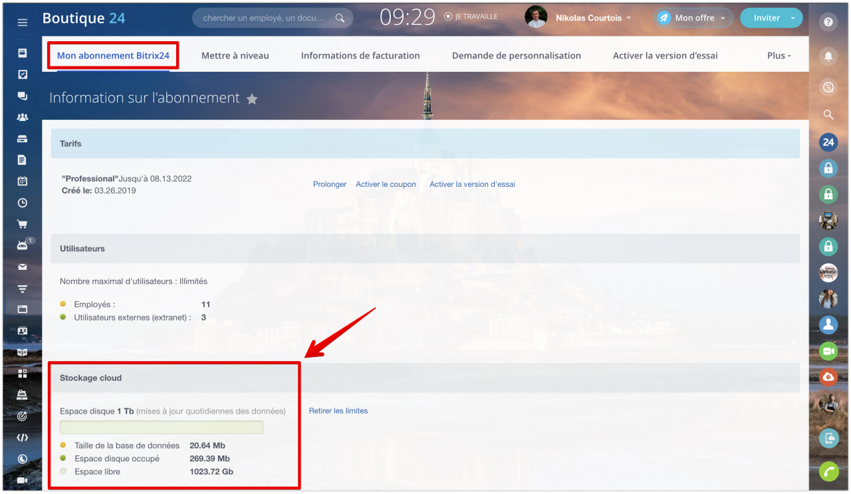The image size is (851, 494).
Task: Click the disk space usage progress bar
Action: 162,428
